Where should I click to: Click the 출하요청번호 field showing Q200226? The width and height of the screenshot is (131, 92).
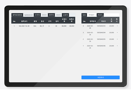tap(29, 15)
